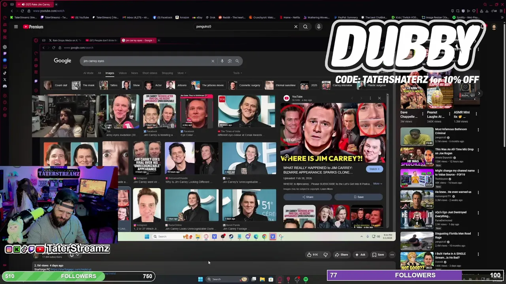Click the Watch button in the image preview

(374, 169)
